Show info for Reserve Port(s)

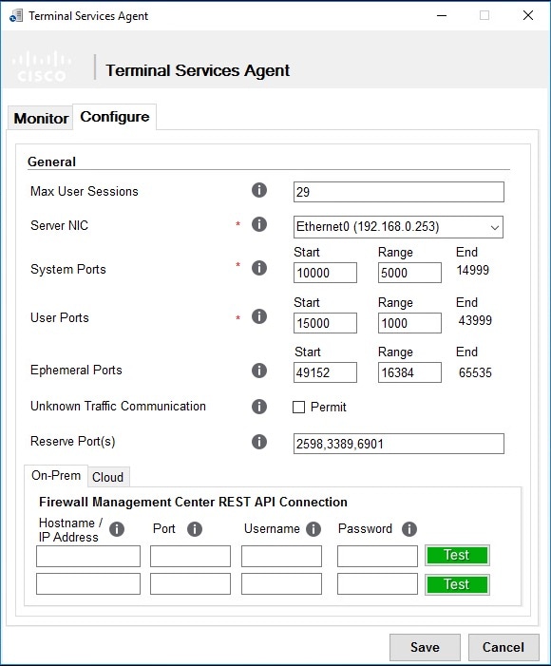pos(259,442)
